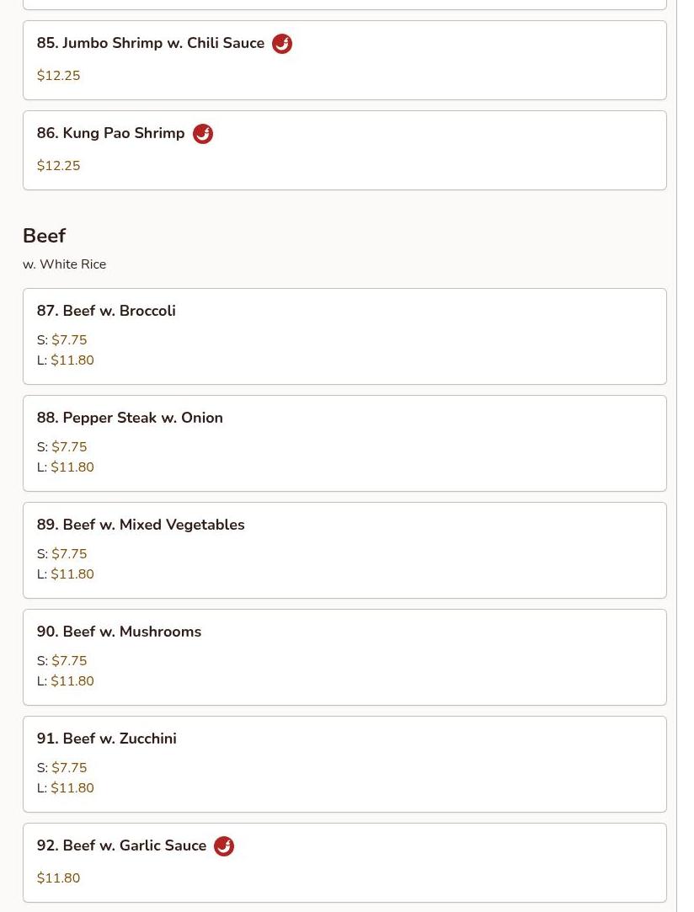
Task: Click large $11.80 price of Pepper Steak w. Onion
Action: [x=72, y=467]
